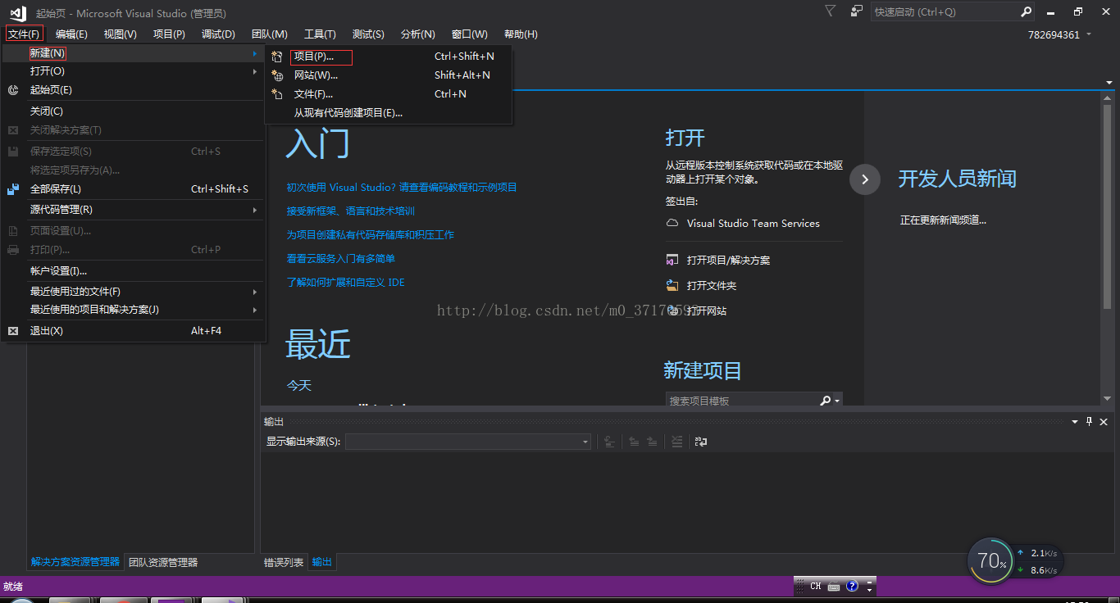
Task: Open 帐户设置(I)... menu entry
Action: [x=134, y=271]
